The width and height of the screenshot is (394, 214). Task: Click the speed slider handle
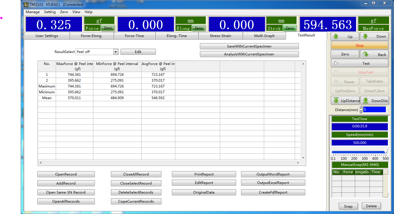pyautogui.click(x=386, y=151)
